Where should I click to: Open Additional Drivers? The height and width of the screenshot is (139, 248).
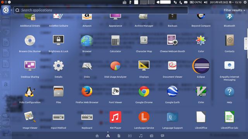pyautogui.click(x=30, y=17)
